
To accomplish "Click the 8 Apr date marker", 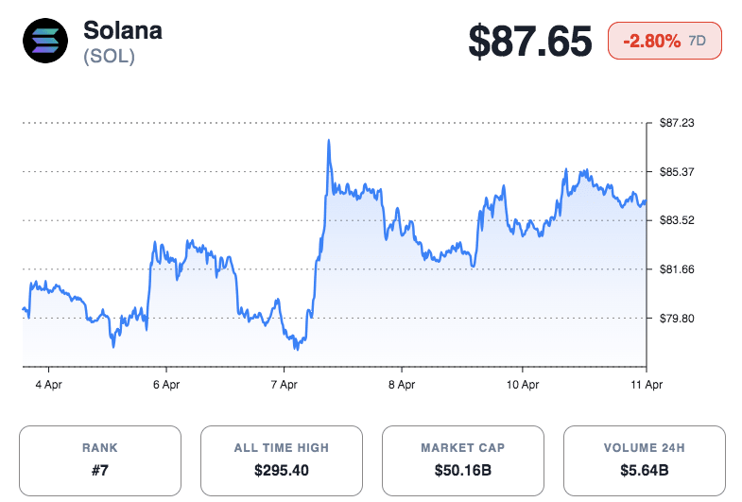I will [x=402, y=385].
